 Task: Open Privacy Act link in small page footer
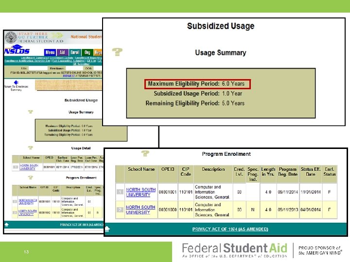81,225
